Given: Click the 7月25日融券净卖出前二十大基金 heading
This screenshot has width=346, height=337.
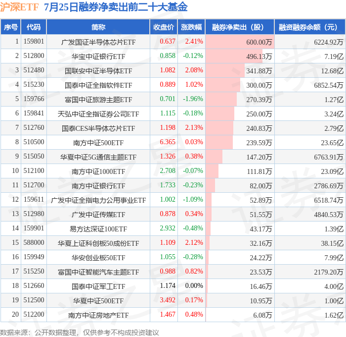Looking at the screenshot, I should [116, 7].
